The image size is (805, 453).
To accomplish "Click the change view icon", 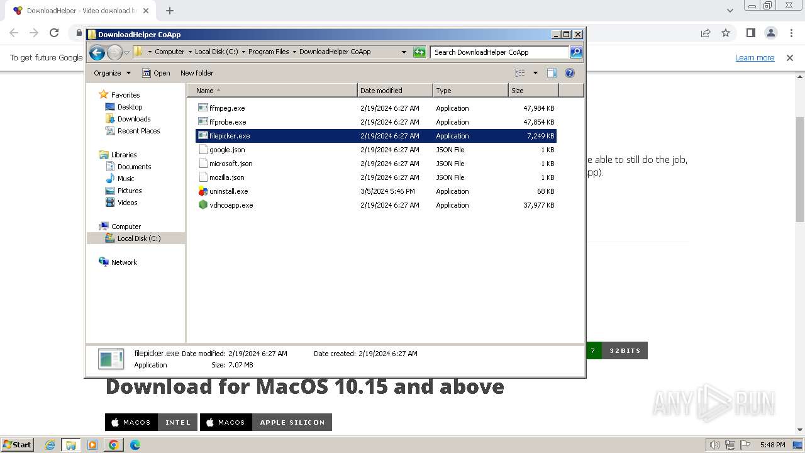I will 520,73.
